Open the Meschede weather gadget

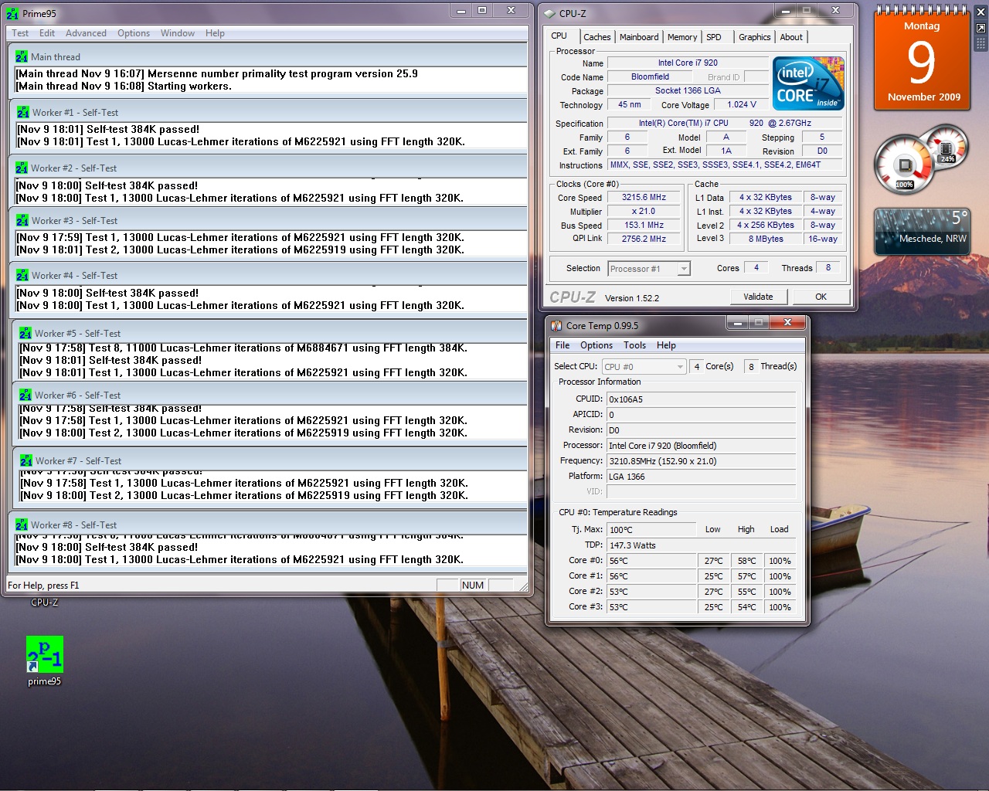pos(921,231)
